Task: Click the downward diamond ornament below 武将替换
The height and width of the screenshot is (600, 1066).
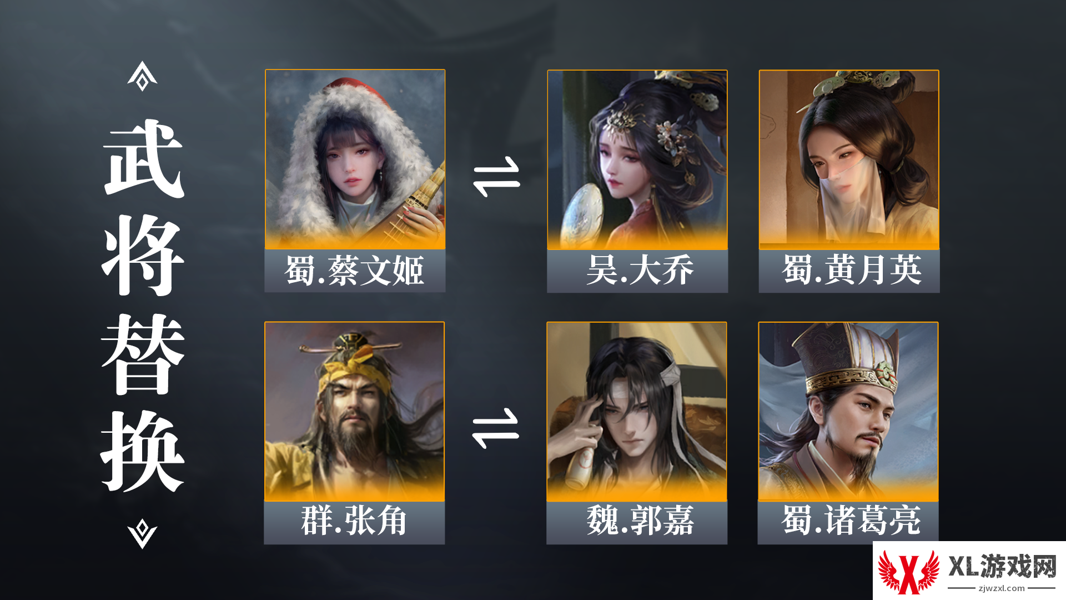Action: pyautogui.click(x=142, y=534)
